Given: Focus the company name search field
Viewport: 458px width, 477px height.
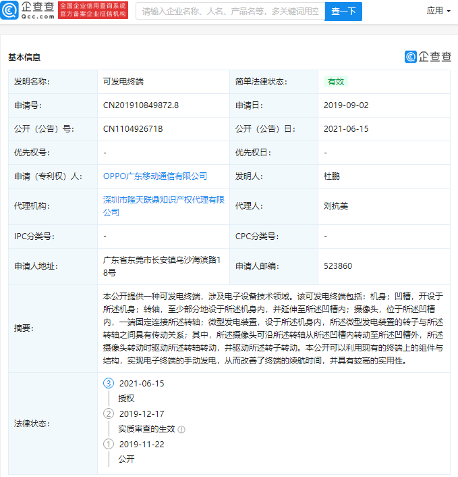Looking at the screenshot, I should click(x=230, y=11).
